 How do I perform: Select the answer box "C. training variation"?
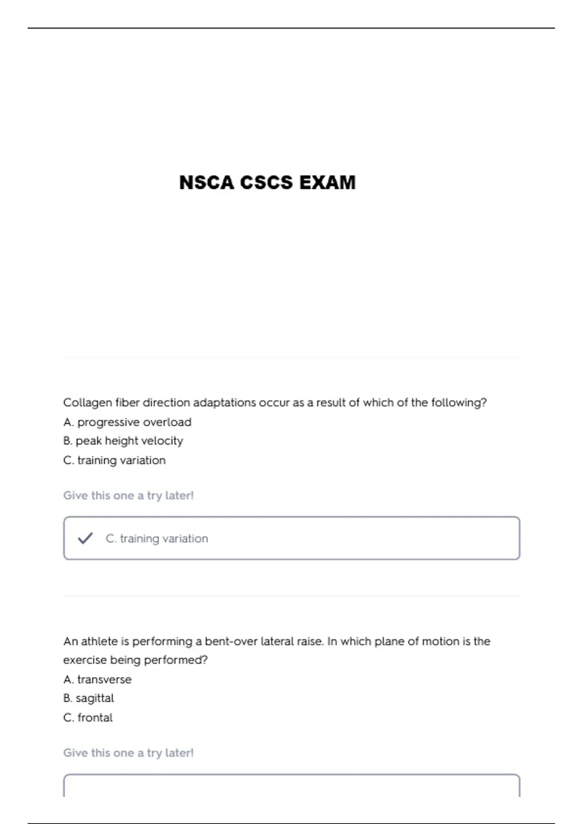coord(291,538)
